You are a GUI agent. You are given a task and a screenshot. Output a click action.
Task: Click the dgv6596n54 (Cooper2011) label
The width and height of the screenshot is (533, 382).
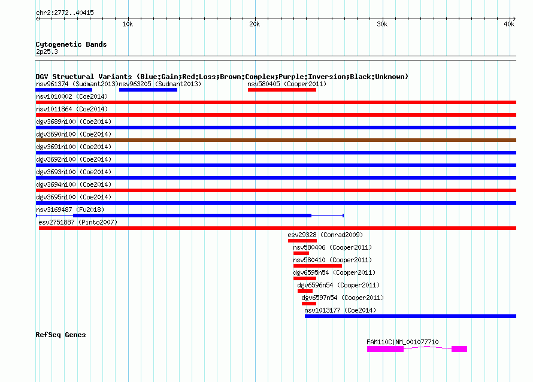[338, 285]
